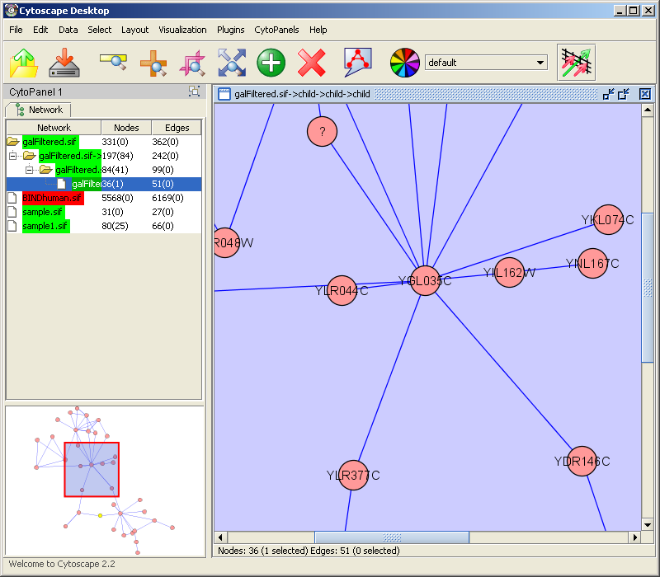Click the horizontal scrollbar thumb
This screenshot has height=577, width=660.
(x=392, y=537)
